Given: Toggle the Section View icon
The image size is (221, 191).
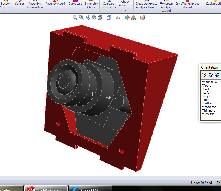Looking at the screenshot, I should click(x=94, y=18).
